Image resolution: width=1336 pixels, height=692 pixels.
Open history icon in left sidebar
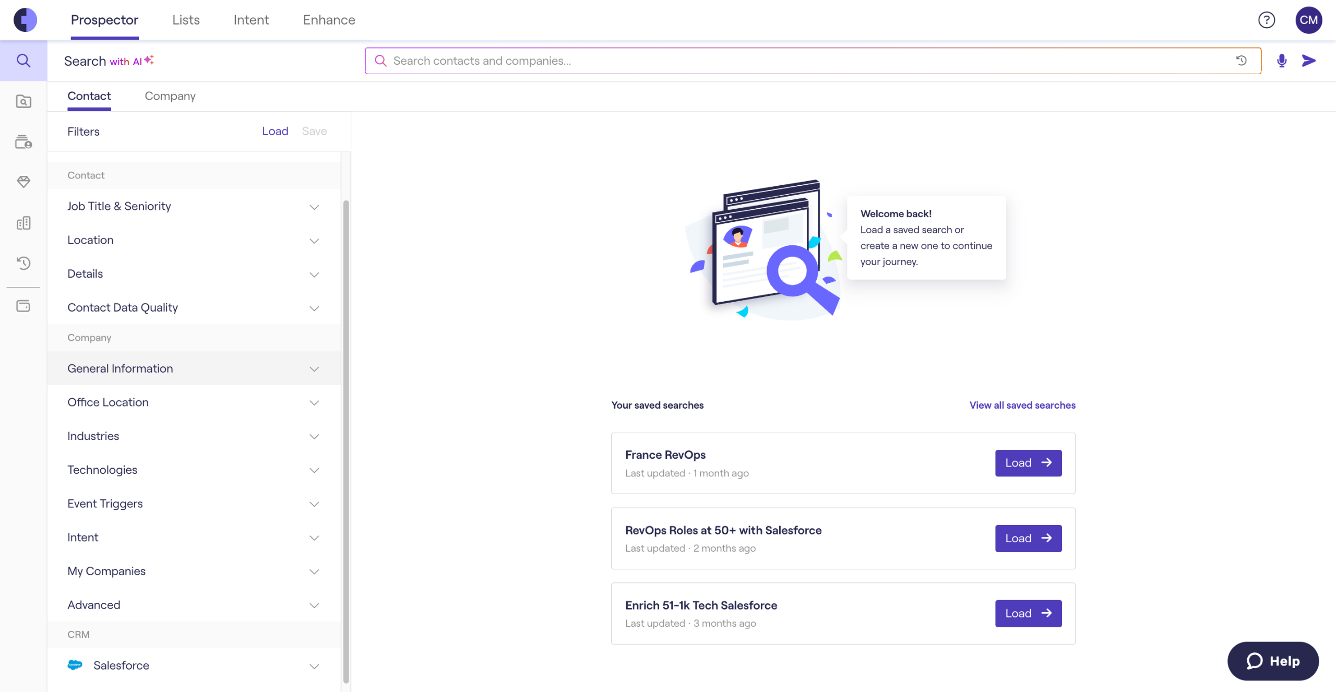23,263
